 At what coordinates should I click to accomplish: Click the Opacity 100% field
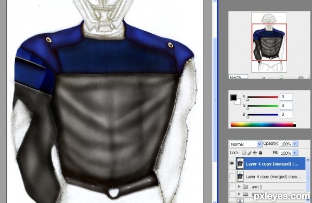(285, 144)
